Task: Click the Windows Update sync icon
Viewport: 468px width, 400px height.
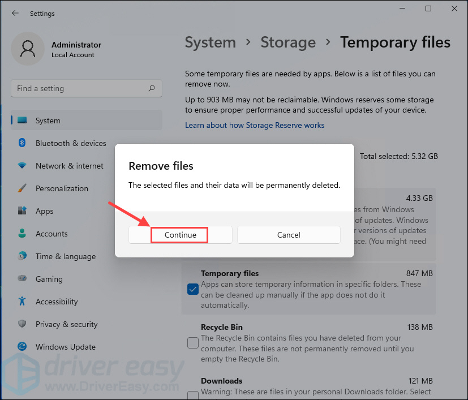Action: pyautogui.click(x=22, y=347)
